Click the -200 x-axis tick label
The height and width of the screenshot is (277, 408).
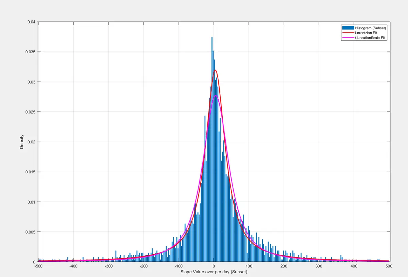click(143, 266)
